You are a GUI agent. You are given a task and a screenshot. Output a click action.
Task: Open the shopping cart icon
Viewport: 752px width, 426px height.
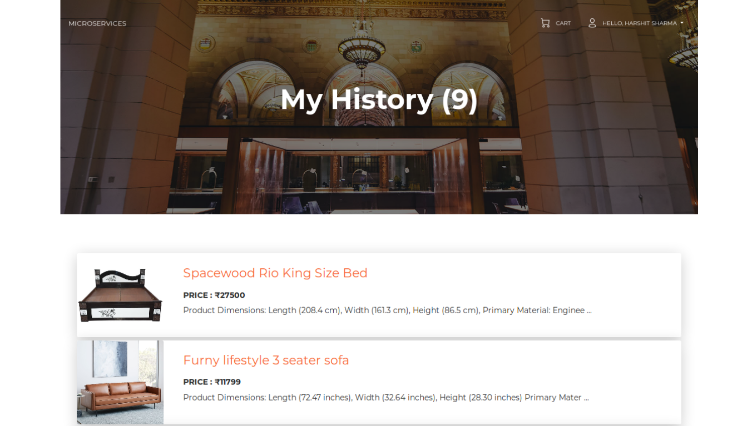[545, 23]
